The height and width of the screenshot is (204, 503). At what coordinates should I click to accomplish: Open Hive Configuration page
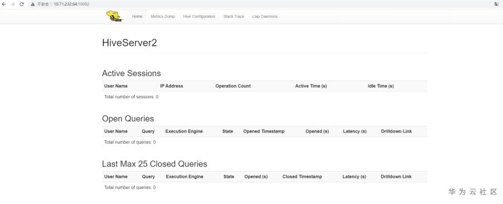(x=199, y=16)
